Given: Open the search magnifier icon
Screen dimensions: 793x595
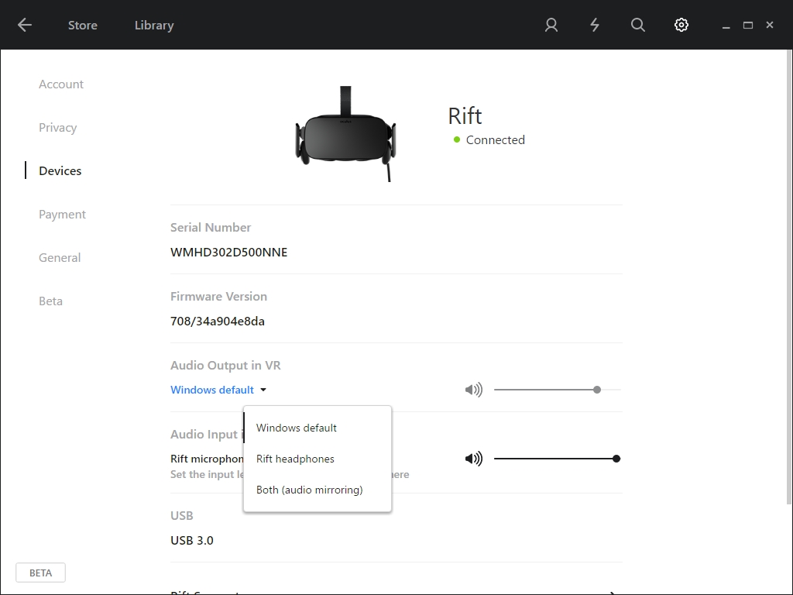Looking at the screenshot, I should (x=638, y=25).
